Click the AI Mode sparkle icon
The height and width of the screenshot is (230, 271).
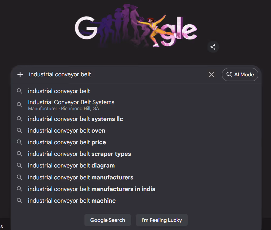pyautogui.click(x=229, y=74)
